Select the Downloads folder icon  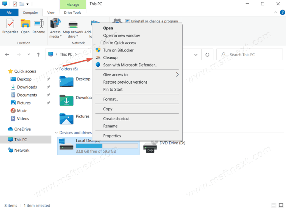click(66, 100)
